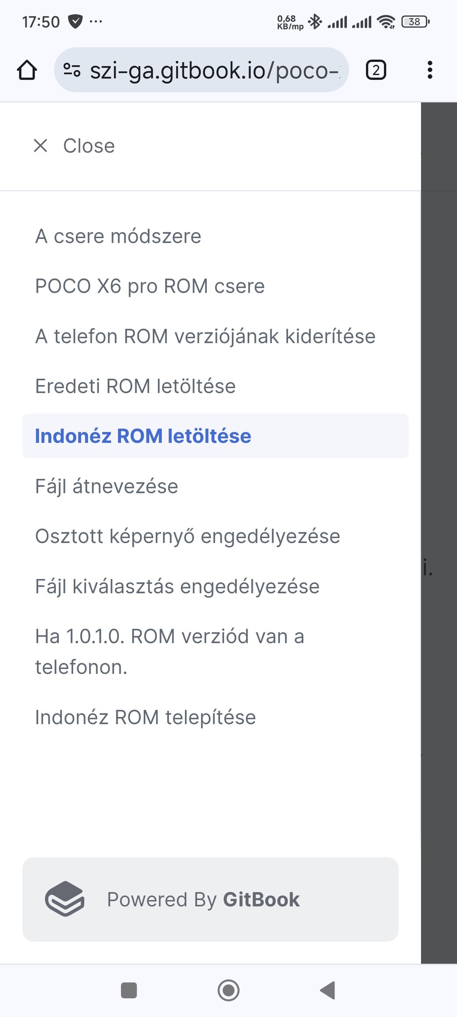Tap the Android home circle button
This screenshot has height=1017, width=457.
tap(229, 991)
